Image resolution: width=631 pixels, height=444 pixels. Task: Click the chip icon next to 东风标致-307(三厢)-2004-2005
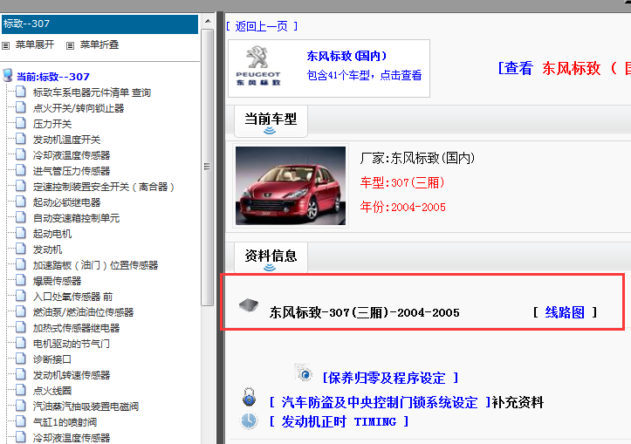[x=249, y=305]
